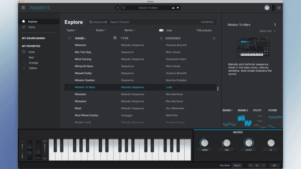Click the Mission To Mars preset thumbnail
301x169 pixels.
(253, 47)
